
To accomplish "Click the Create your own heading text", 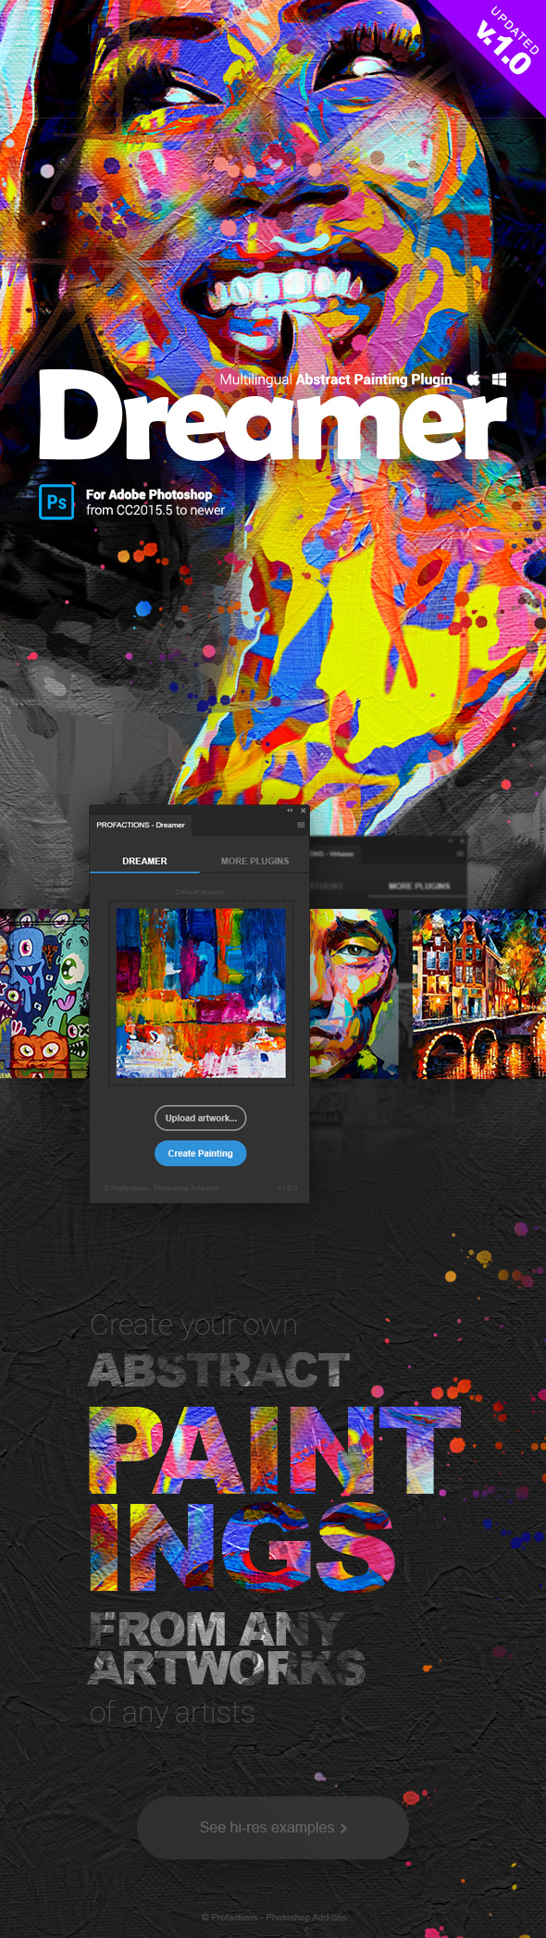I will coord(194,1324).
